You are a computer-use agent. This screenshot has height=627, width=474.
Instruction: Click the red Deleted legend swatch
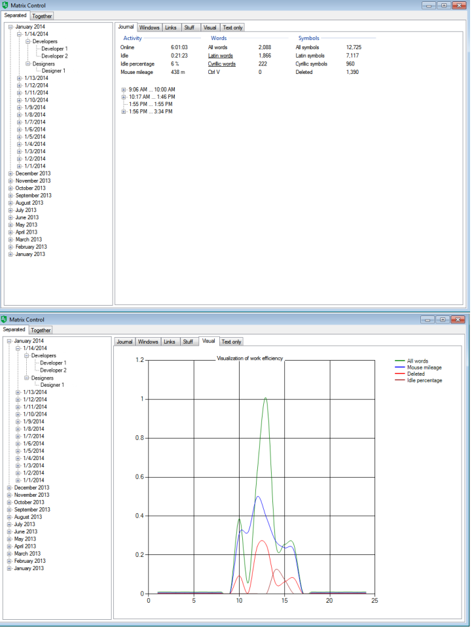coord(399,374)
